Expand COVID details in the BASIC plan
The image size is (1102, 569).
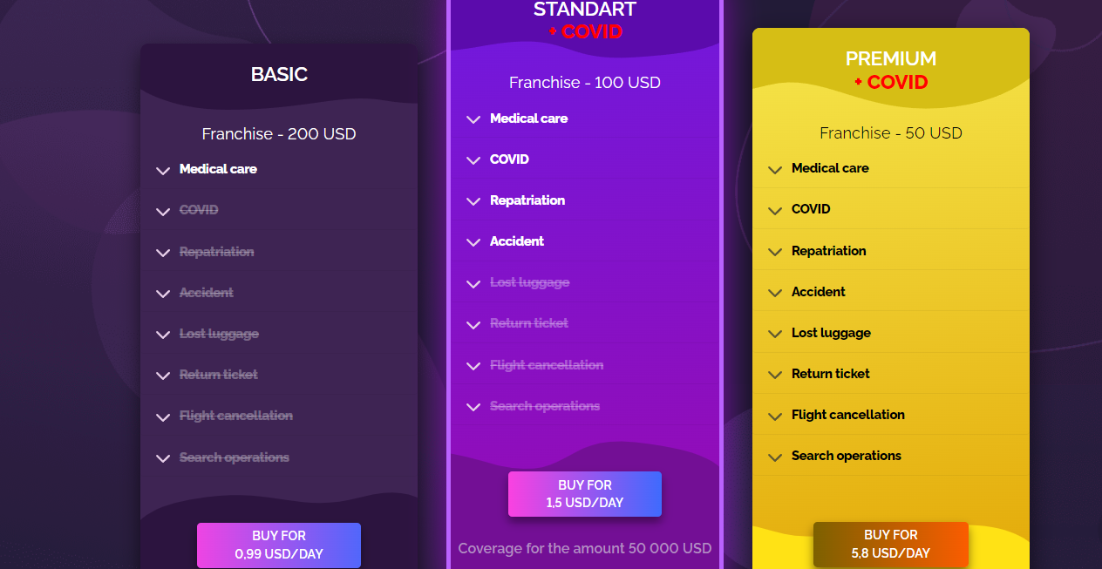click(199, 210)
